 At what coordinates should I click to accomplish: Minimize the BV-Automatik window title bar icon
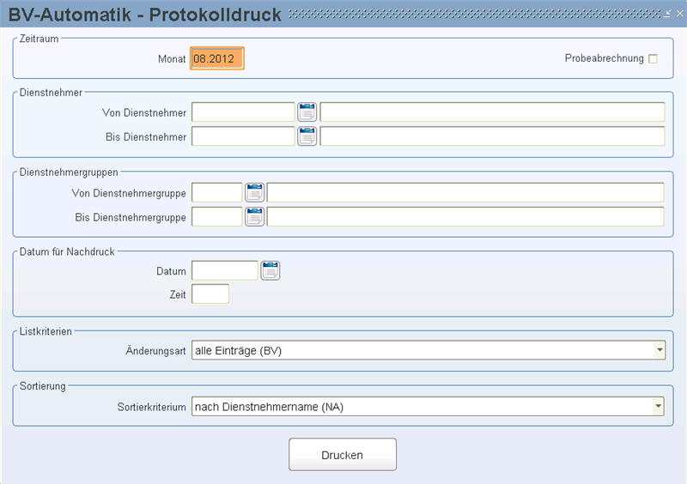pyautogui.click(x=667, y=14)
